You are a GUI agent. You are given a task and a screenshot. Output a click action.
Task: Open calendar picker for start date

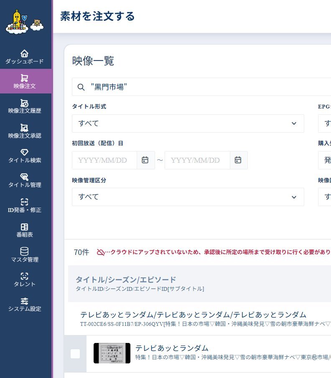(145, 160)
